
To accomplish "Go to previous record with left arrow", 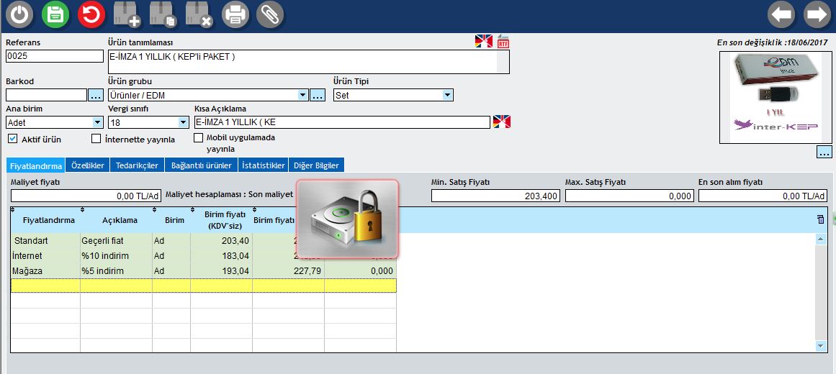I will [x=781, y=14].
